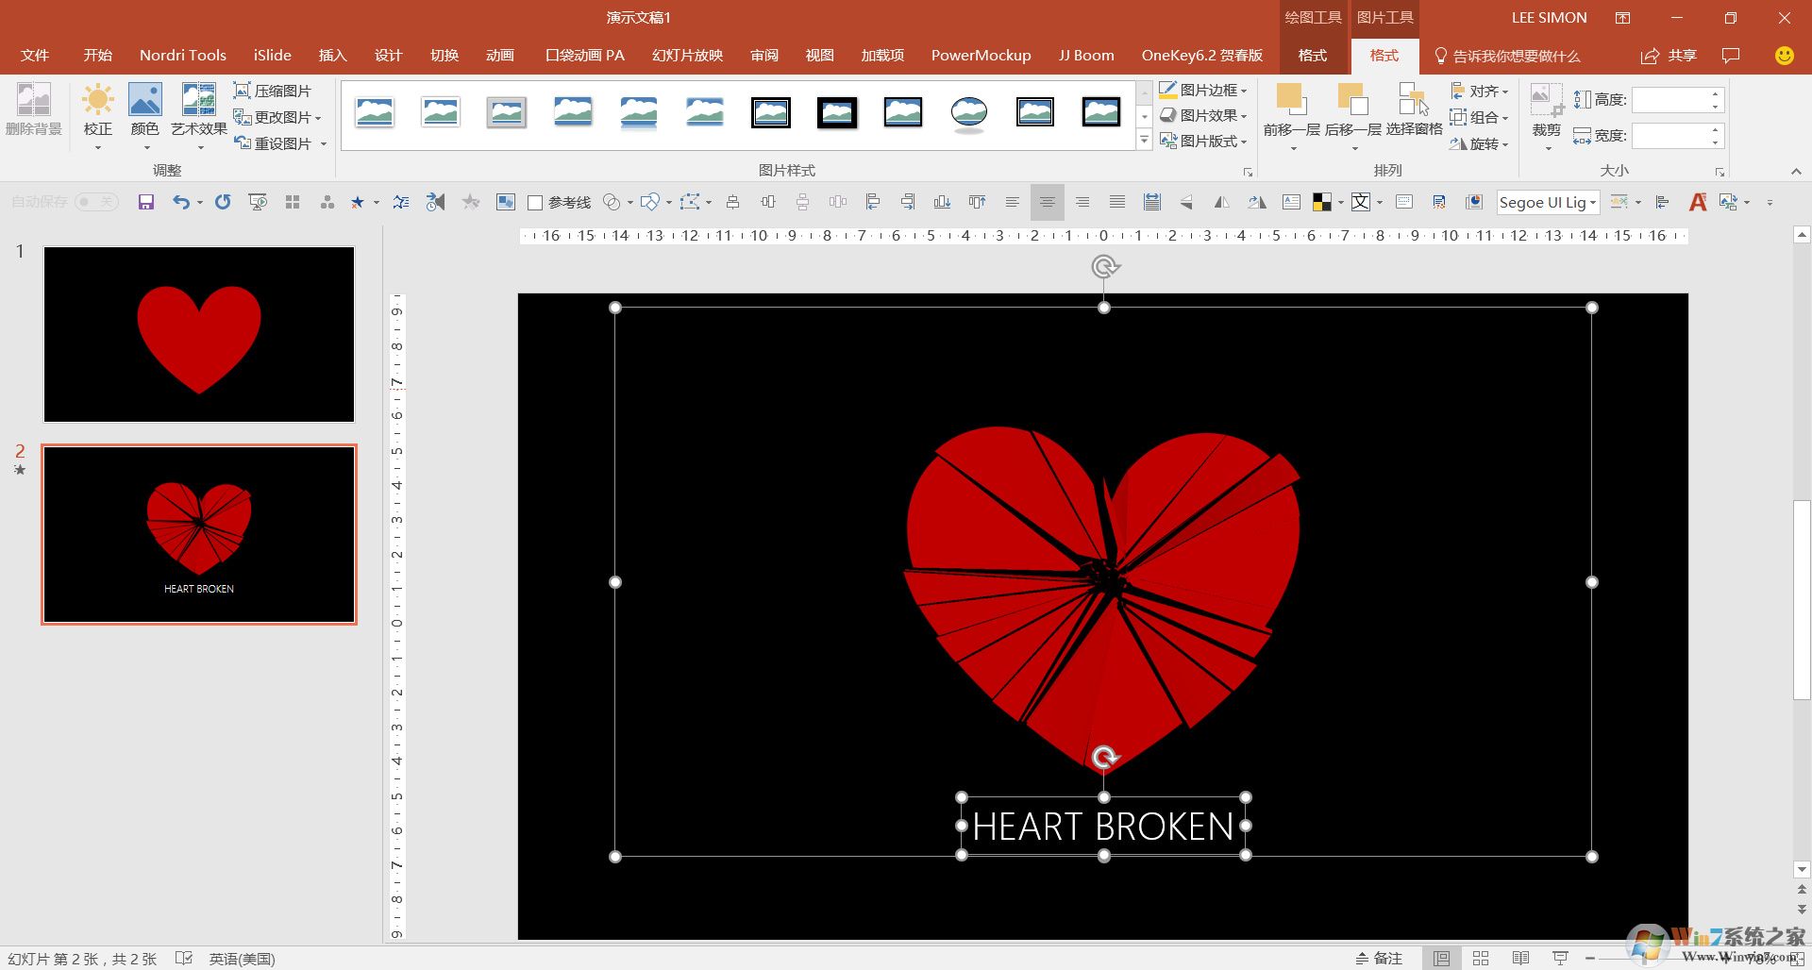1812x970 pixels.
Task: Select the 裁剪 (Crop) tool
Action: [x=1546, y=113]
